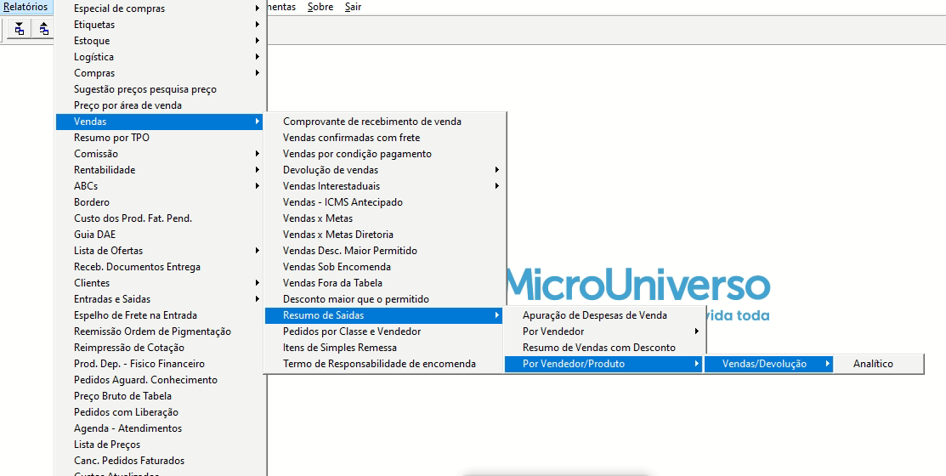Open Vendas Desc. Maior Permitido
Viewport: 946px width, 476px height.
[383, 251]
